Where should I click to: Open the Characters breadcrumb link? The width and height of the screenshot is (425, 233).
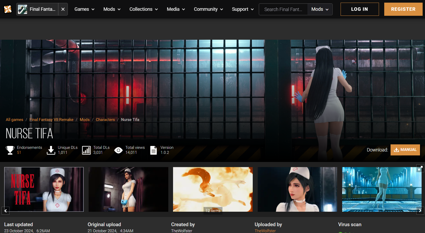(x=105, y=120)
